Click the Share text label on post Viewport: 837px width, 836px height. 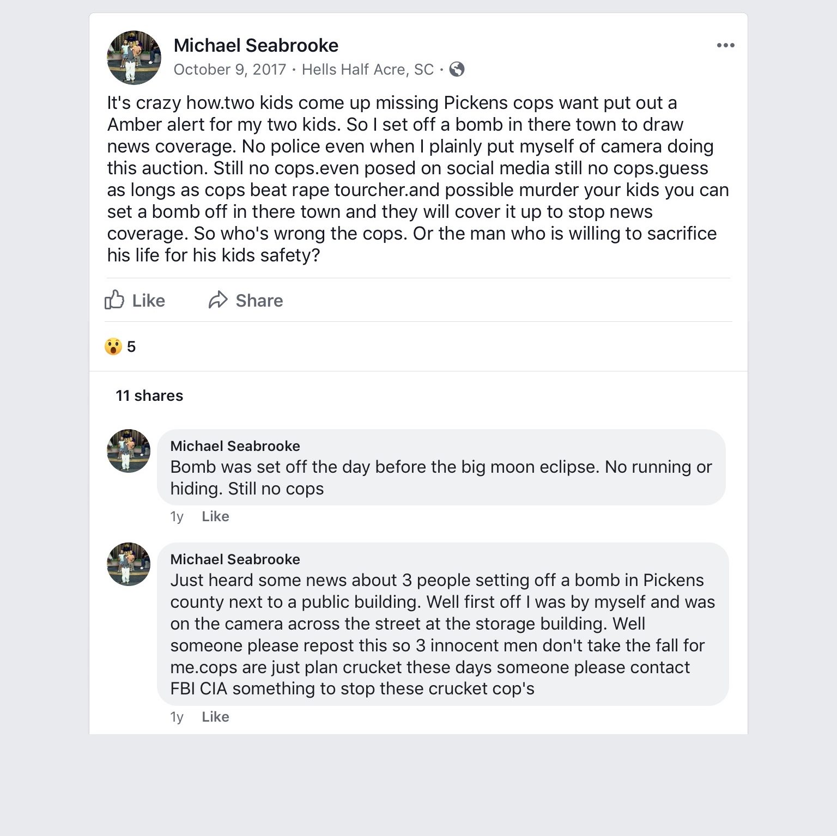tap(259, 301)
